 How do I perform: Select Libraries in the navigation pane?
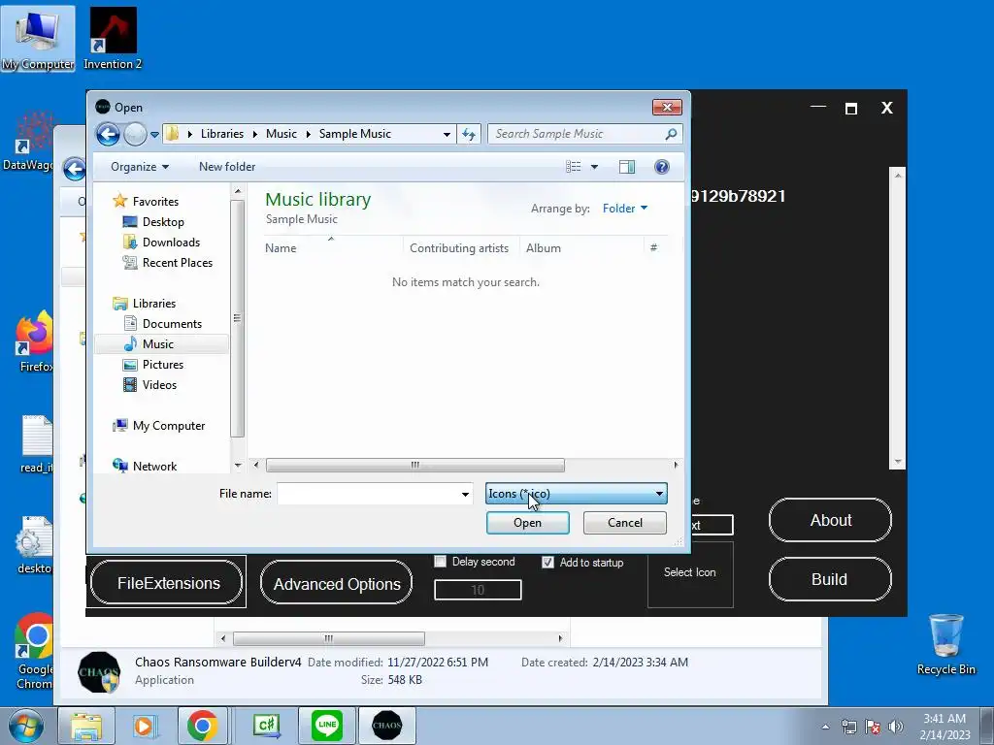(x=154, y=304)
